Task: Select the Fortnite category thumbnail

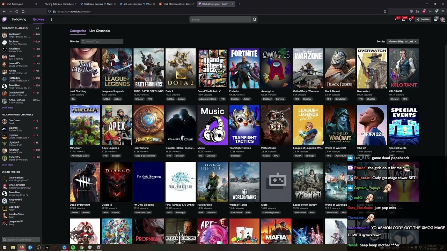Action: (x=244, y=68)
